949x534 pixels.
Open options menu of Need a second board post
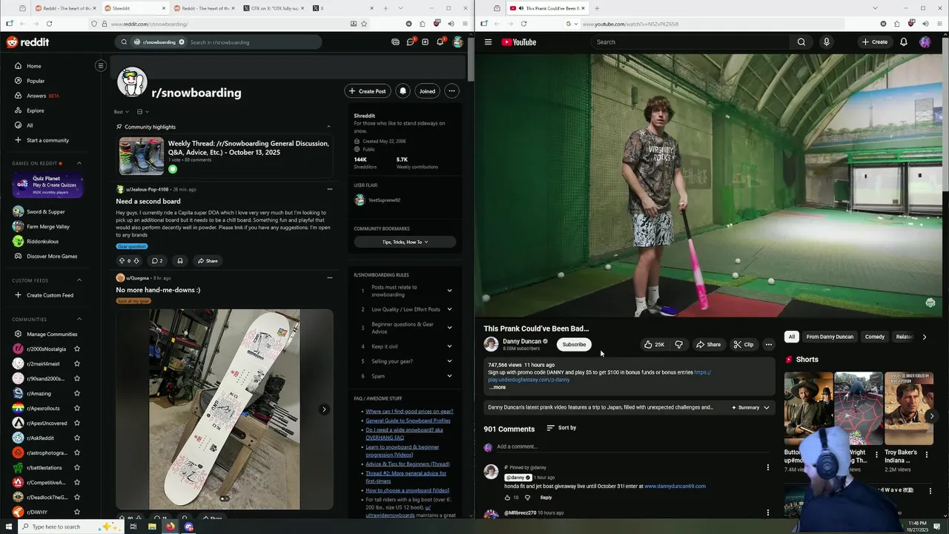point(330,189)
